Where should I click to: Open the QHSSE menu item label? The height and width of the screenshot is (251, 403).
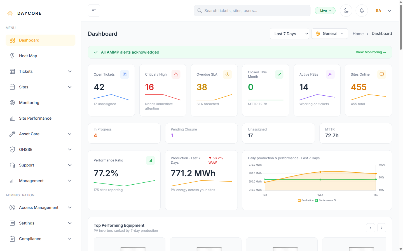click(26, 149)
